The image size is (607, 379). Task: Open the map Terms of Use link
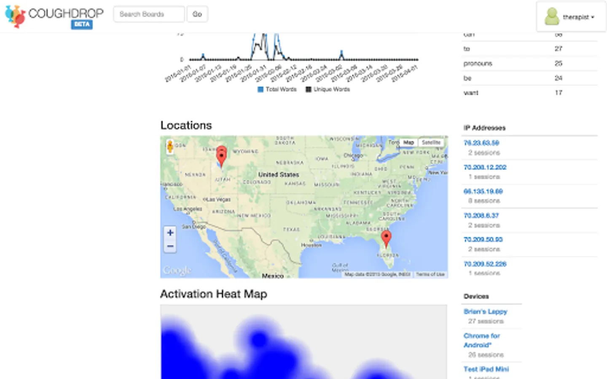[430, 275]
